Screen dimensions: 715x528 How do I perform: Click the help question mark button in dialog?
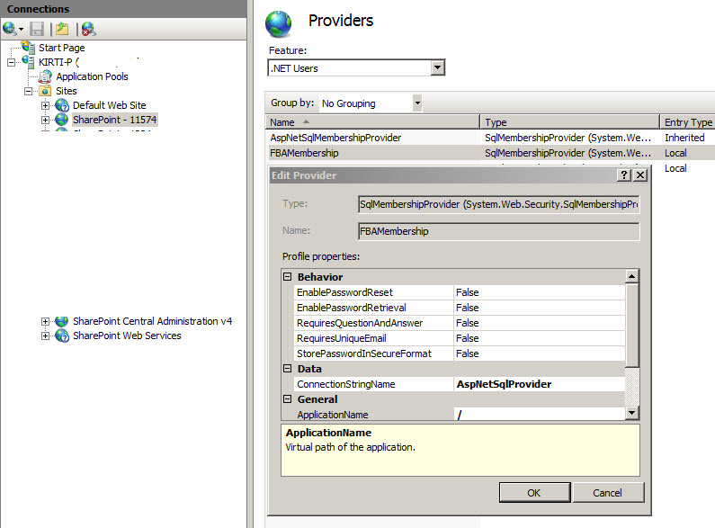(624, 175)
